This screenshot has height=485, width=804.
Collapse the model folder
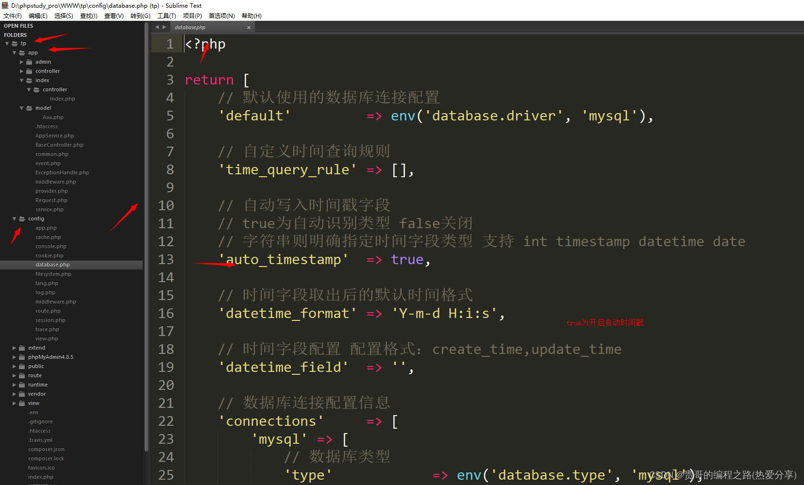[x=22, y=108]
